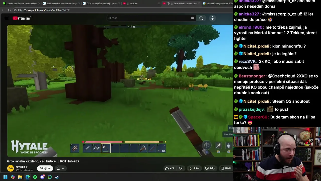
Task: Open Spotify from taskbar
Action: coord(35,177)
